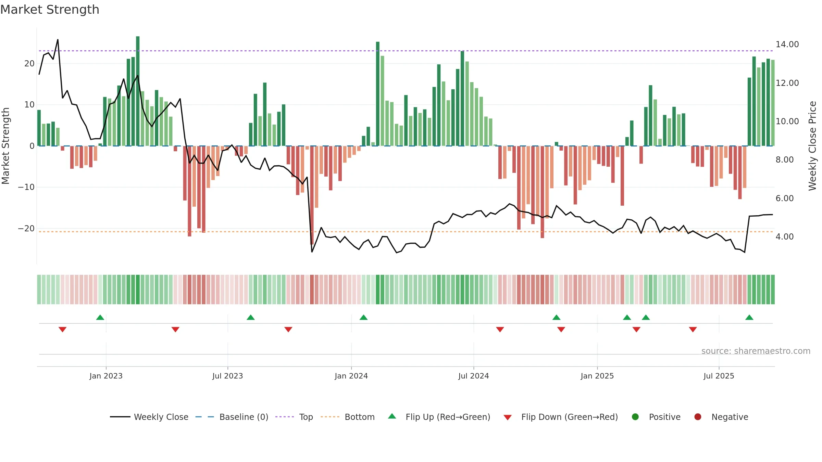The width and height of the screenshot is (822, 462).
Task: Click the 10.00 price tick label
Action: pyautogui.click(x=787, y=121)
